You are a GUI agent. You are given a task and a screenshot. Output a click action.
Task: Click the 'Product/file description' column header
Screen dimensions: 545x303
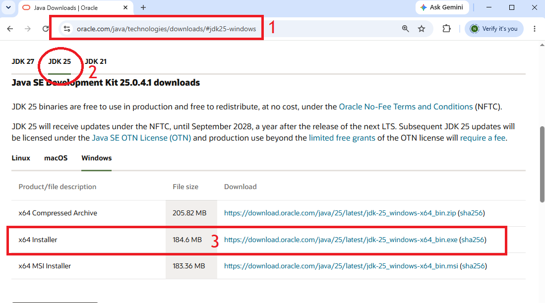(x=58, y=187)
